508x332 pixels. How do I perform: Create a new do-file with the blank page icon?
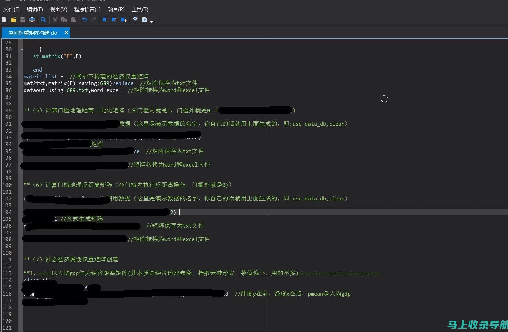pyautogui.click(x=4, y=20)
